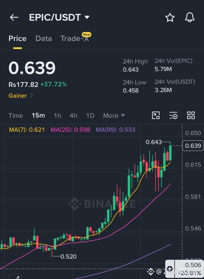Choose the 15m interval

(x=38, y=116)
